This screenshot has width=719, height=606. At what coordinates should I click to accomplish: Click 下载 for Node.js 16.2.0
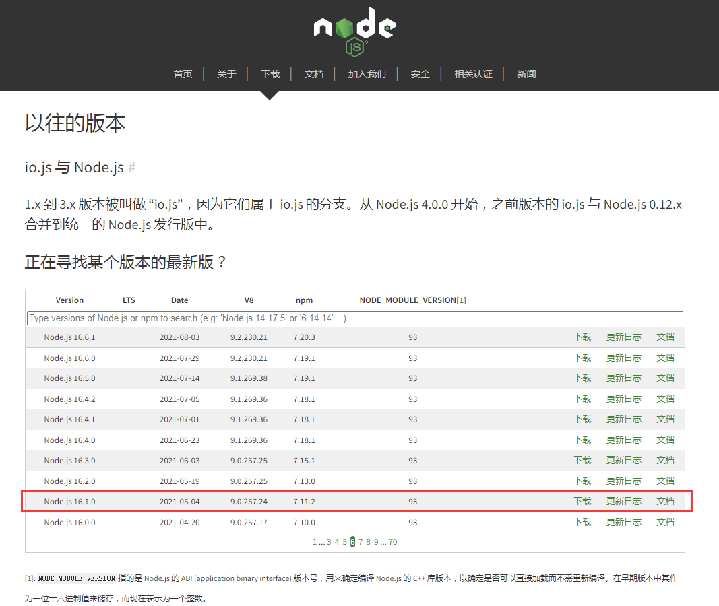pyautogui.click(x=583, y=481)
